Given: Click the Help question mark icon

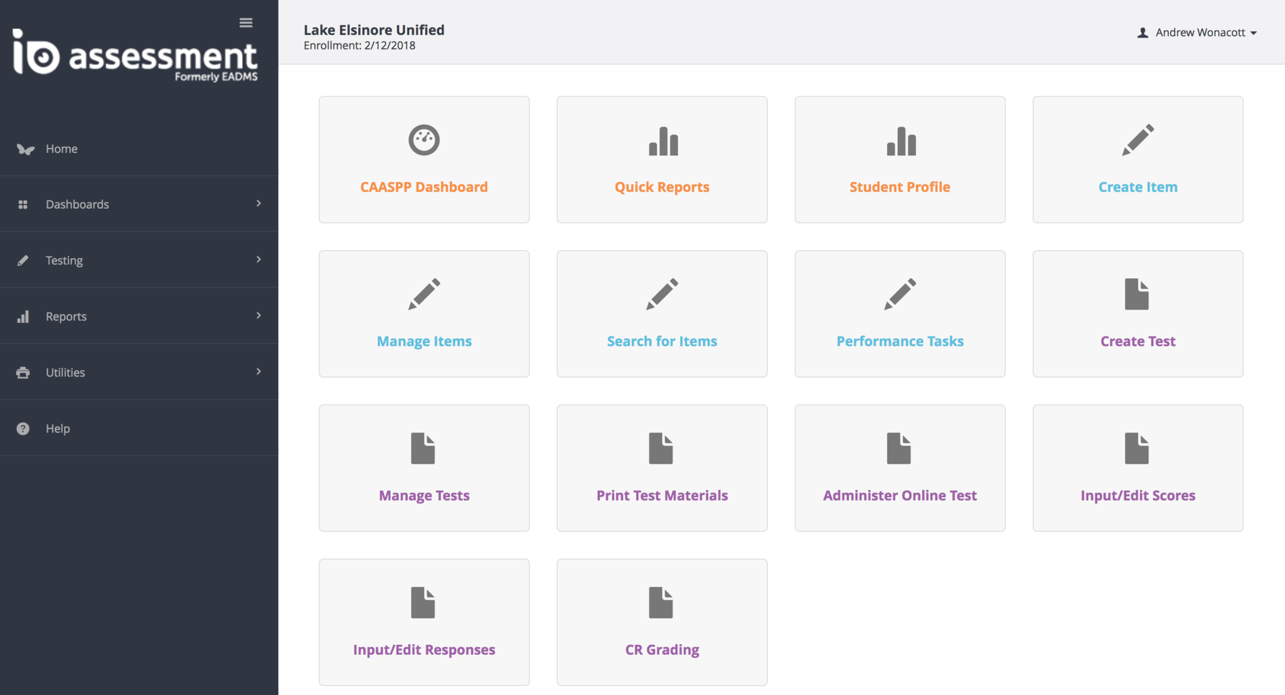Looking at the screenshot, I should click(23, 429).
